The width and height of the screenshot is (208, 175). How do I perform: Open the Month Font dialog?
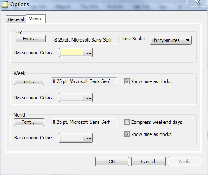coord(29,122)
